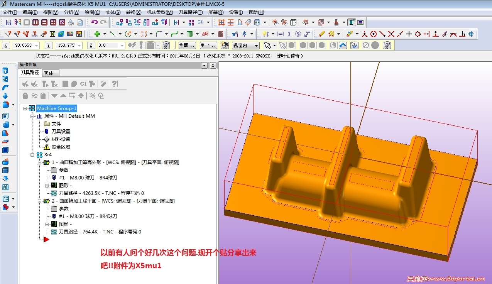Open the X coordinate value dropdown
The image size is (492, 284).
click(37, 46)
